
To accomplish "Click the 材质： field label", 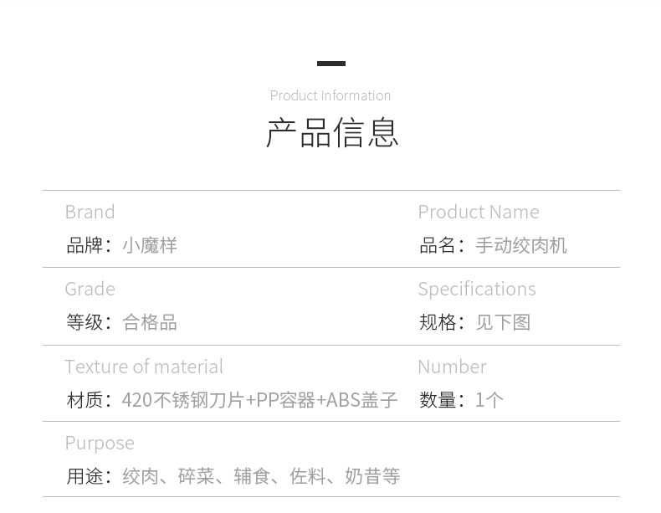I will tap(90, 400).
